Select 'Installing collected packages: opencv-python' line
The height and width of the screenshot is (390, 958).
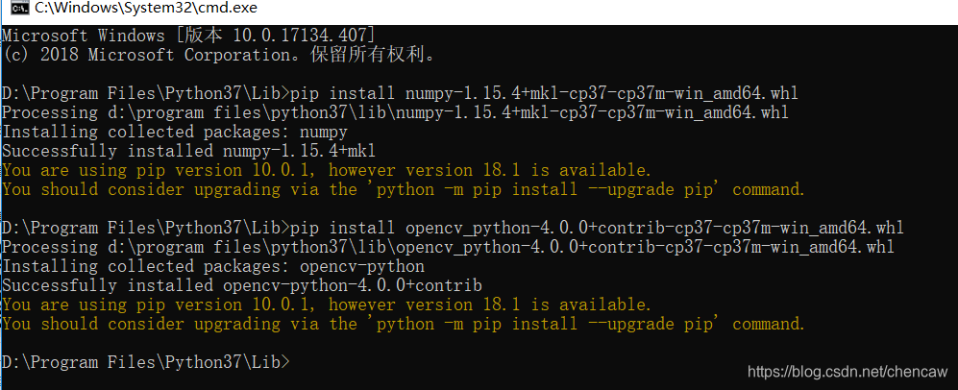[x=213, y=267]
